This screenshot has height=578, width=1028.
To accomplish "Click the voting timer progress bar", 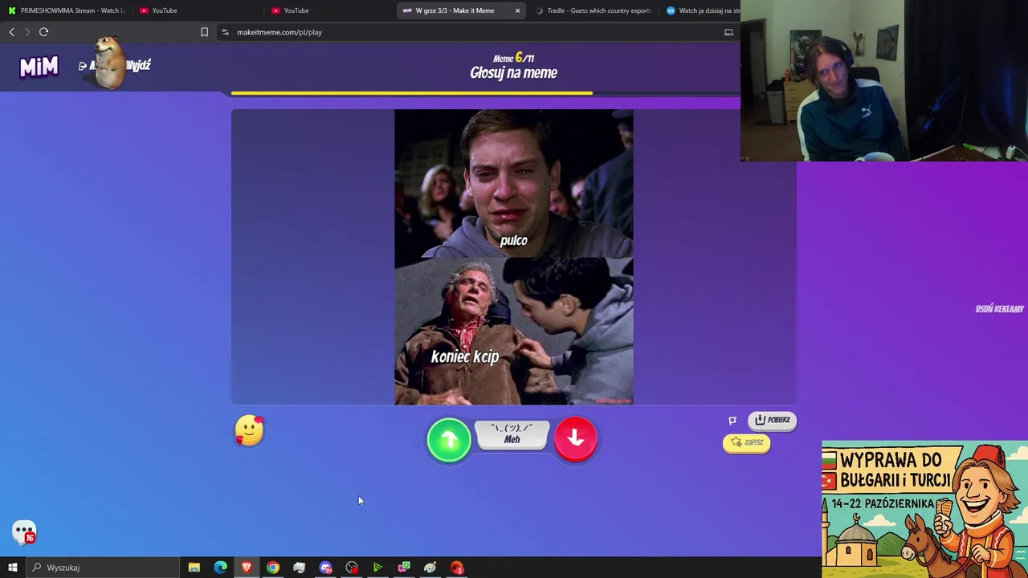I will click(x=486, y=93).
